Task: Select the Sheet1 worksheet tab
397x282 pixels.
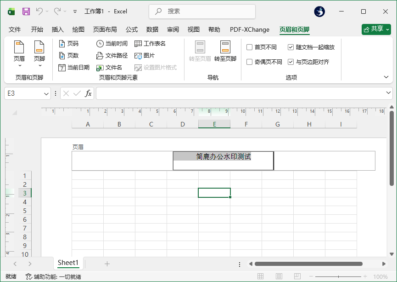Action: click(67, 263)
